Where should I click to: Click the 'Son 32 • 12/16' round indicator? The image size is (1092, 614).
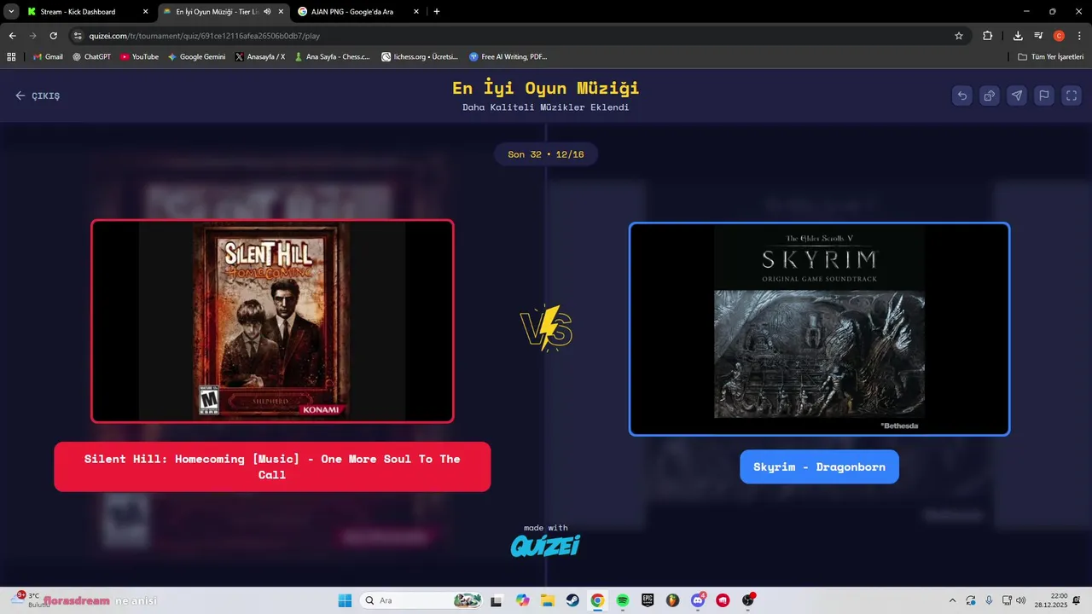(x=546, y=154)
